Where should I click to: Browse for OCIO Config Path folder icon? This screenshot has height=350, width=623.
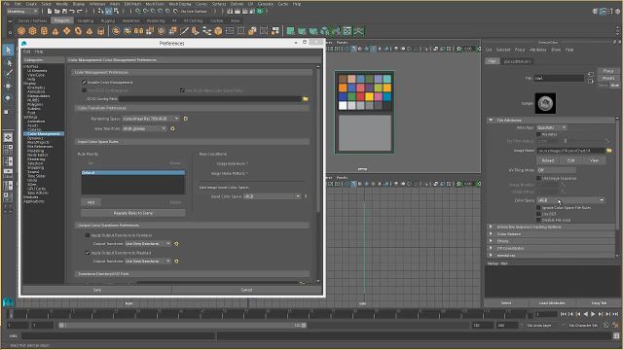tap(305, 98)
